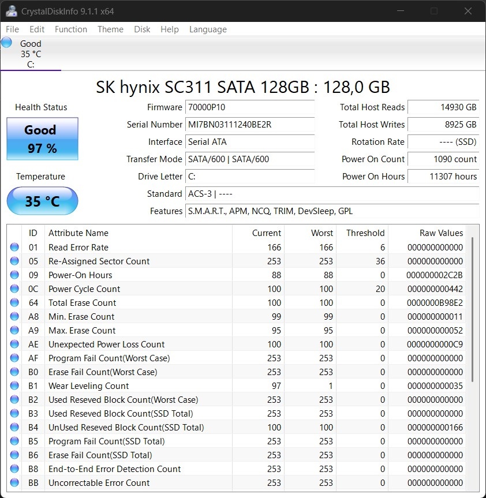
Task: Open the File menu
Action: click(x=12, y=29)
